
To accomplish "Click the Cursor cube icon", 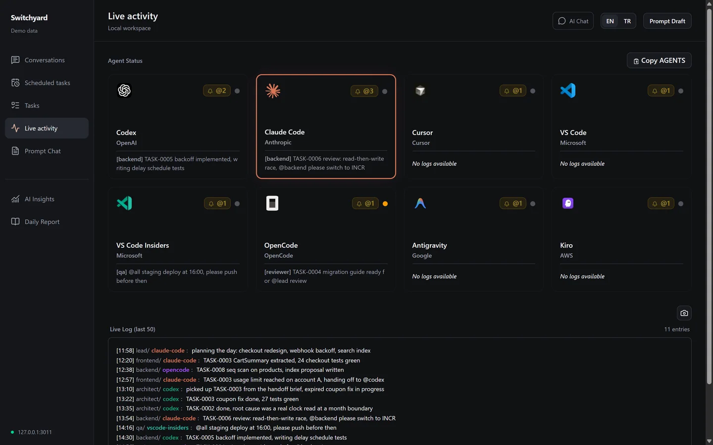I will 420,90.
